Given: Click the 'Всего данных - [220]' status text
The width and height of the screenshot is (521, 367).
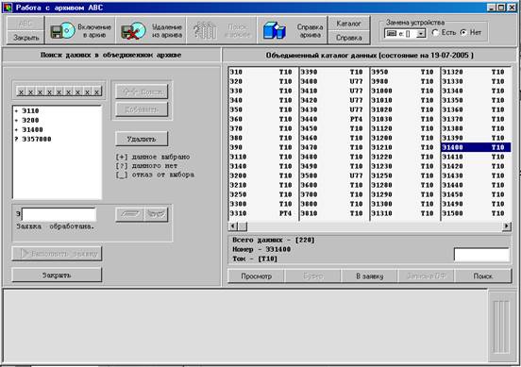Looking at the screenshot, I should [274, 240].
